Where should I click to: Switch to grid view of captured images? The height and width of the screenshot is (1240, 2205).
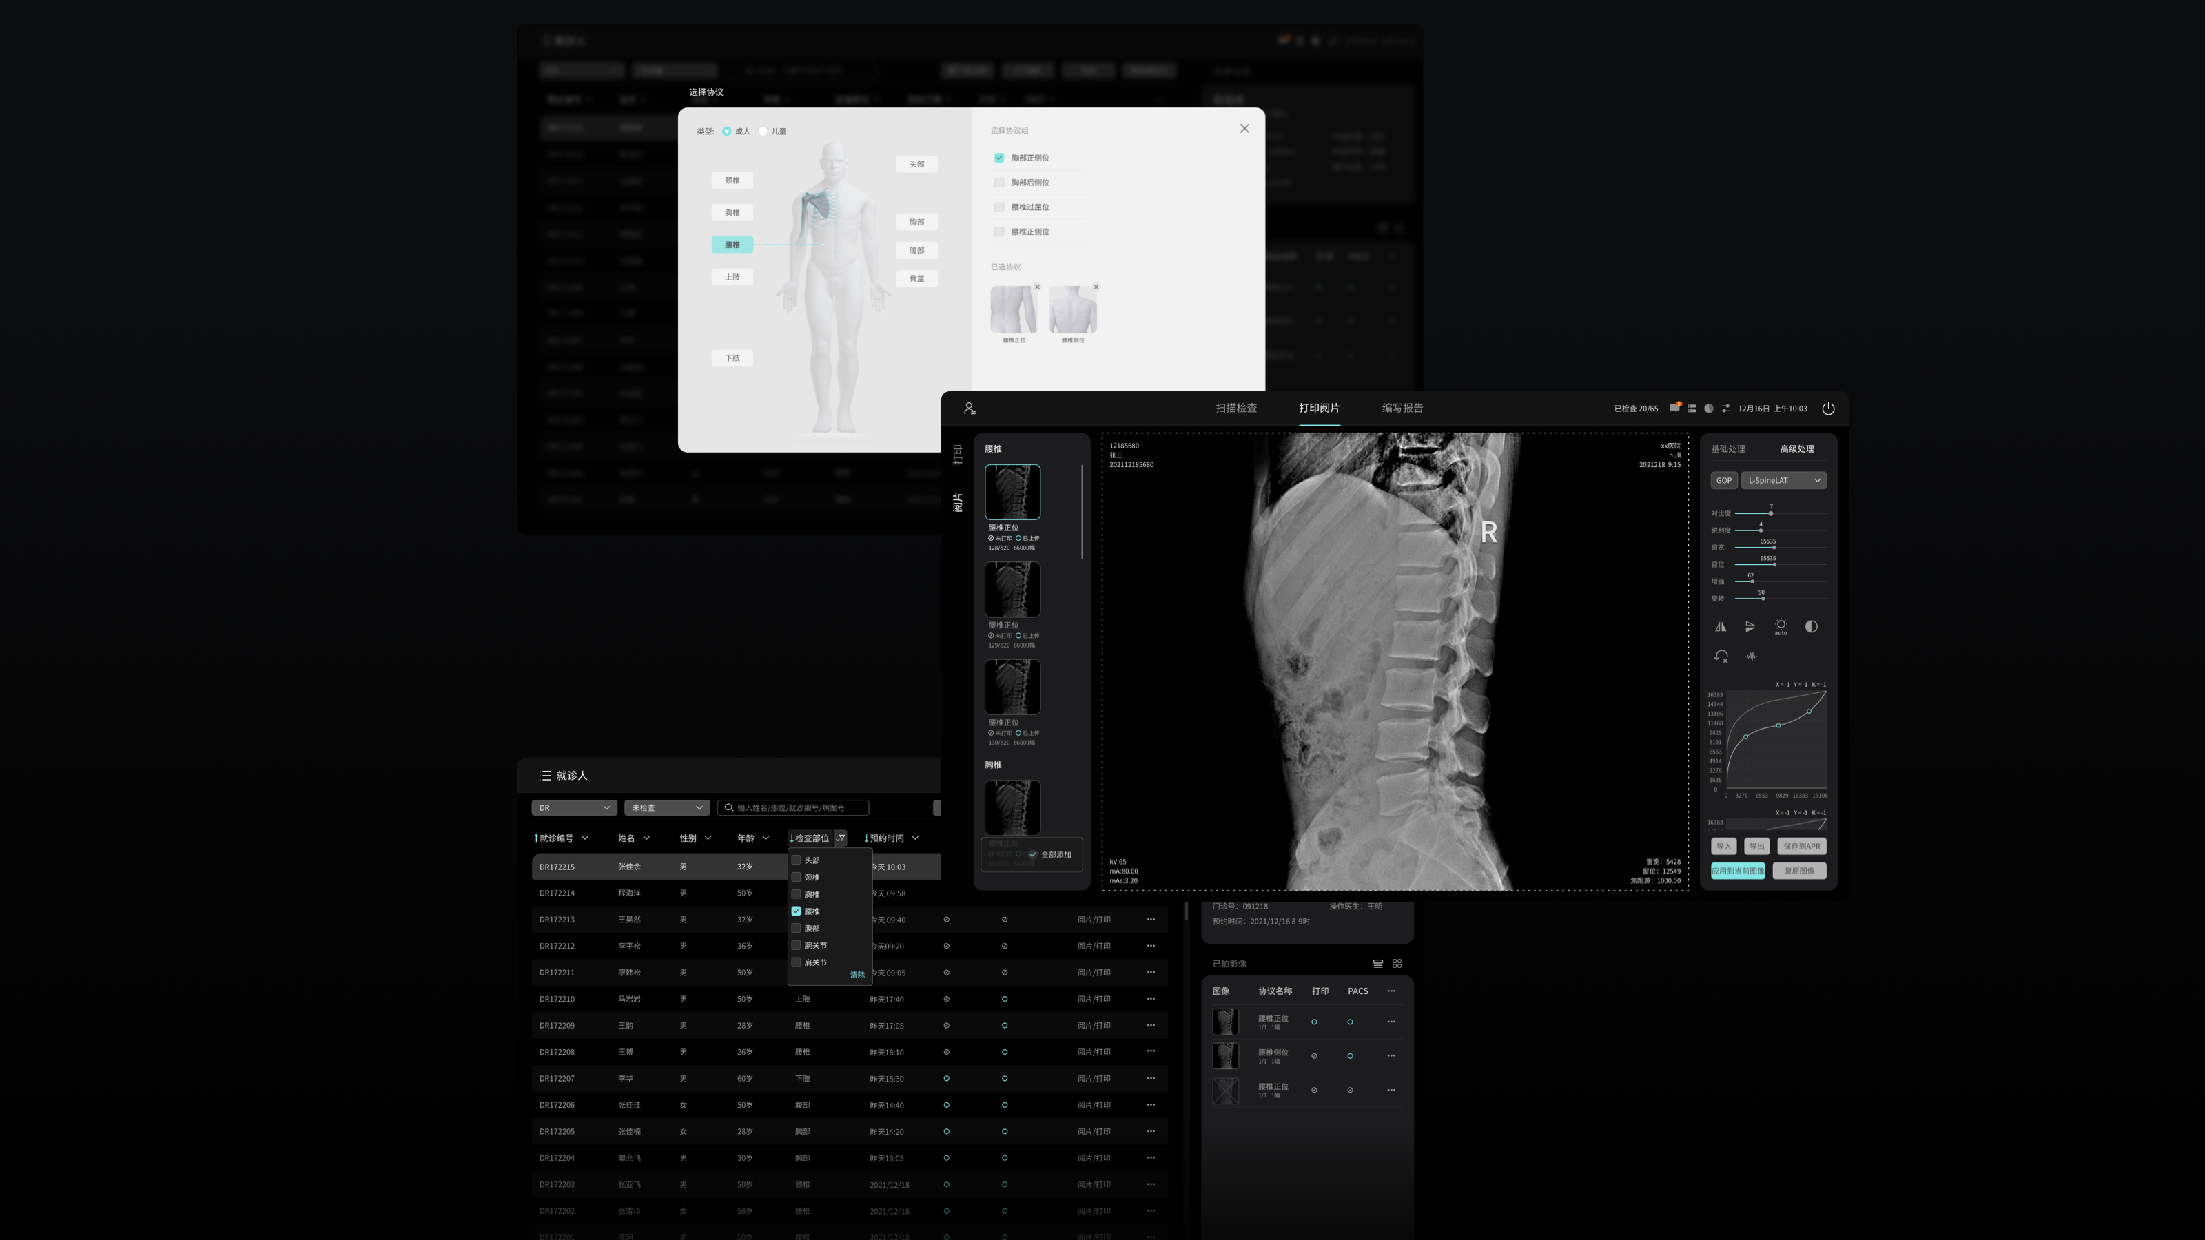click(x=1397, y=964)
